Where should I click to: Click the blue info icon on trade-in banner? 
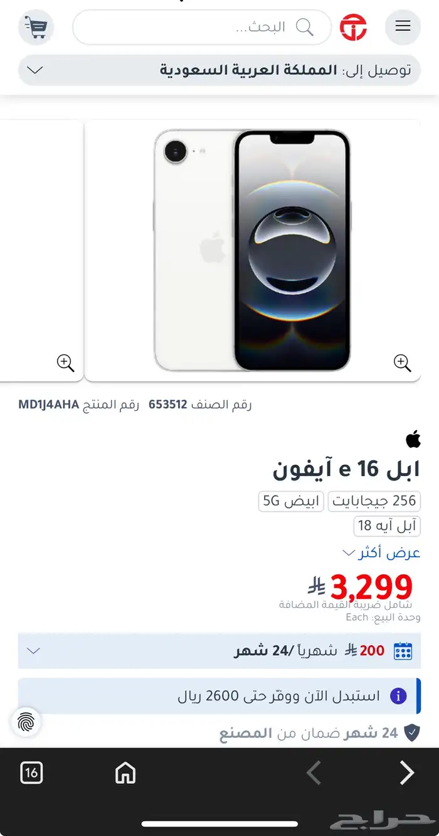click(x=398, y=696)
